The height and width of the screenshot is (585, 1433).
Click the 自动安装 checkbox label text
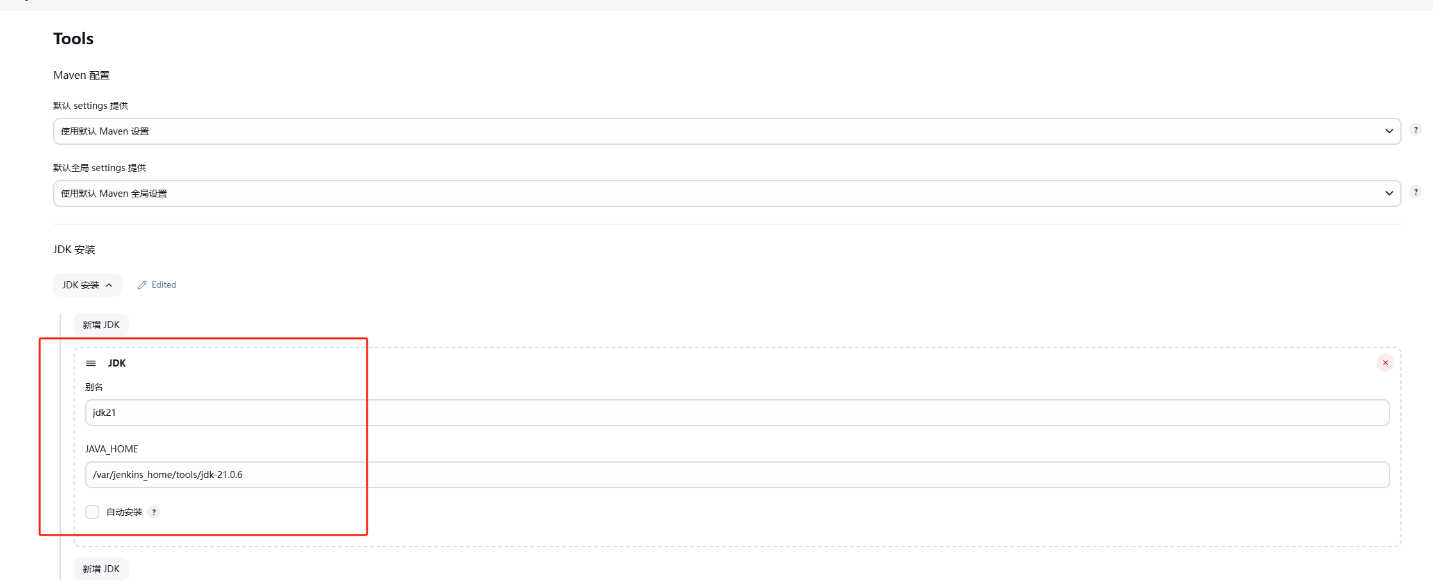point(124,512)
